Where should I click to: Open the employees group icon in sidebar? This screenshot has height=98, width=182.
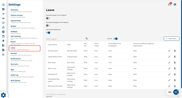3,18
